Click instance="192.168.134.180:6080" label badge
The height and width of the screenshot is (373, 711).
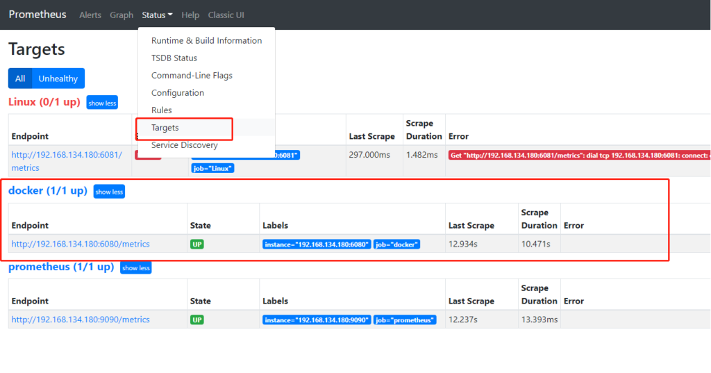317,244
